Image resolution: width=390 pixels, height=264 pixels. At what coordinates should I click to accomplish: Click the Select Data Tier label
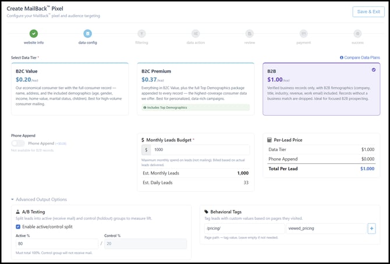coord(24,58)
